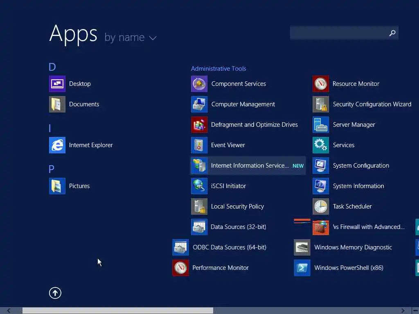The width and height of the screenshot is (419, 314).
Task: Launch Computer Management icon
Action: [199, 104]
